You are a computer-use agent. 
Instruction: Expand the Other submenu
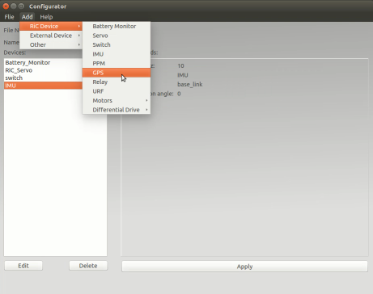(51, 44)
